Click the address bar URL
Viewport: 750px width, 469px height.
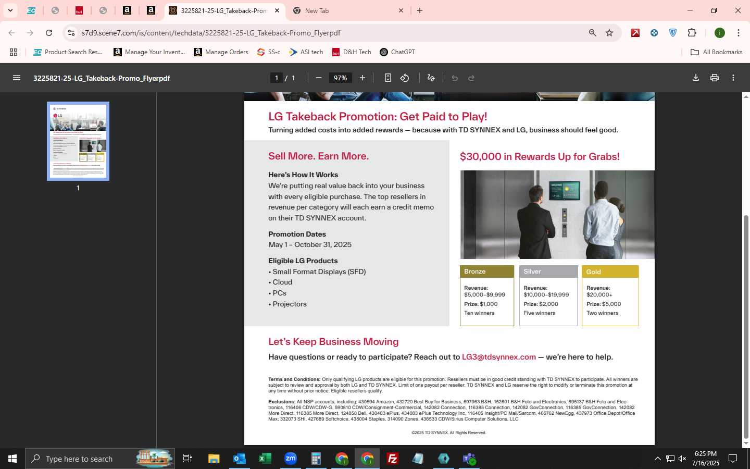point(211,33)
